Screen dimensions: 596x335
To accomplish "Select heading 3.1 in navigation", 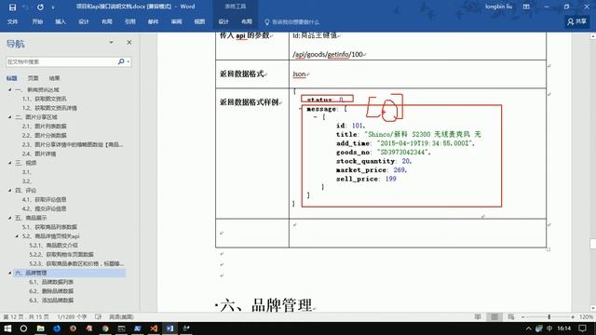I will tap(26, 172).
